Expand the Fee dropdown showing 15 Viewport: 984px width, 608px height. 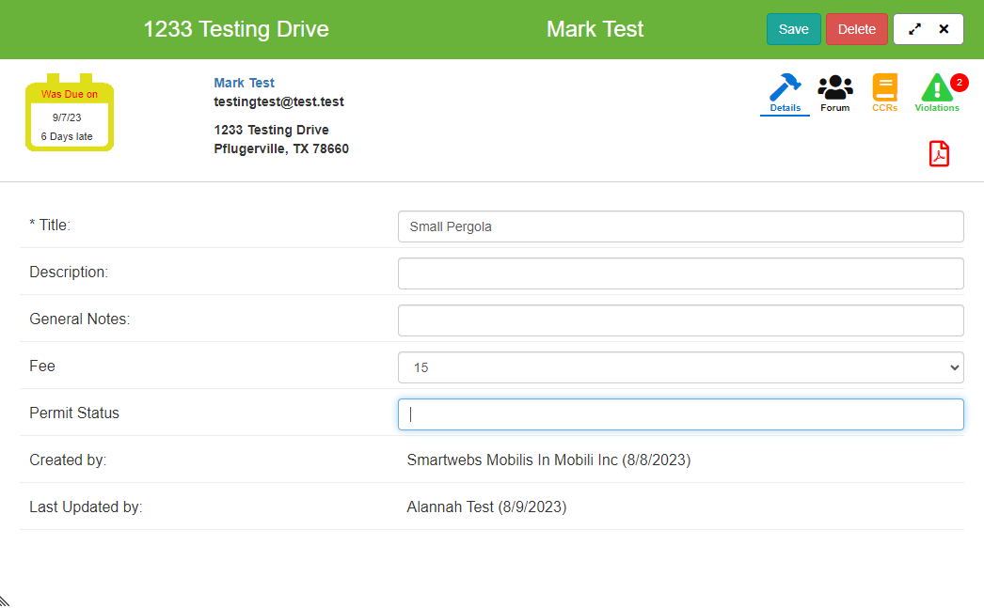click(x=681, y=367)
